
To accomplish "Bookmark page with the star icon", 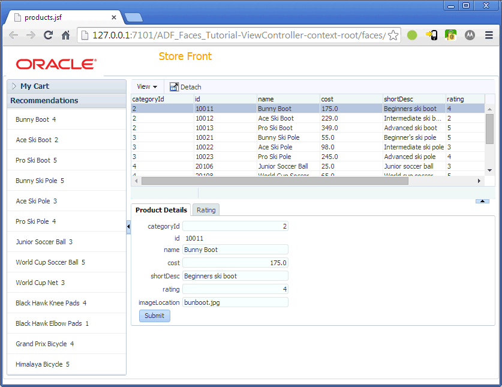I will (393, 35).
